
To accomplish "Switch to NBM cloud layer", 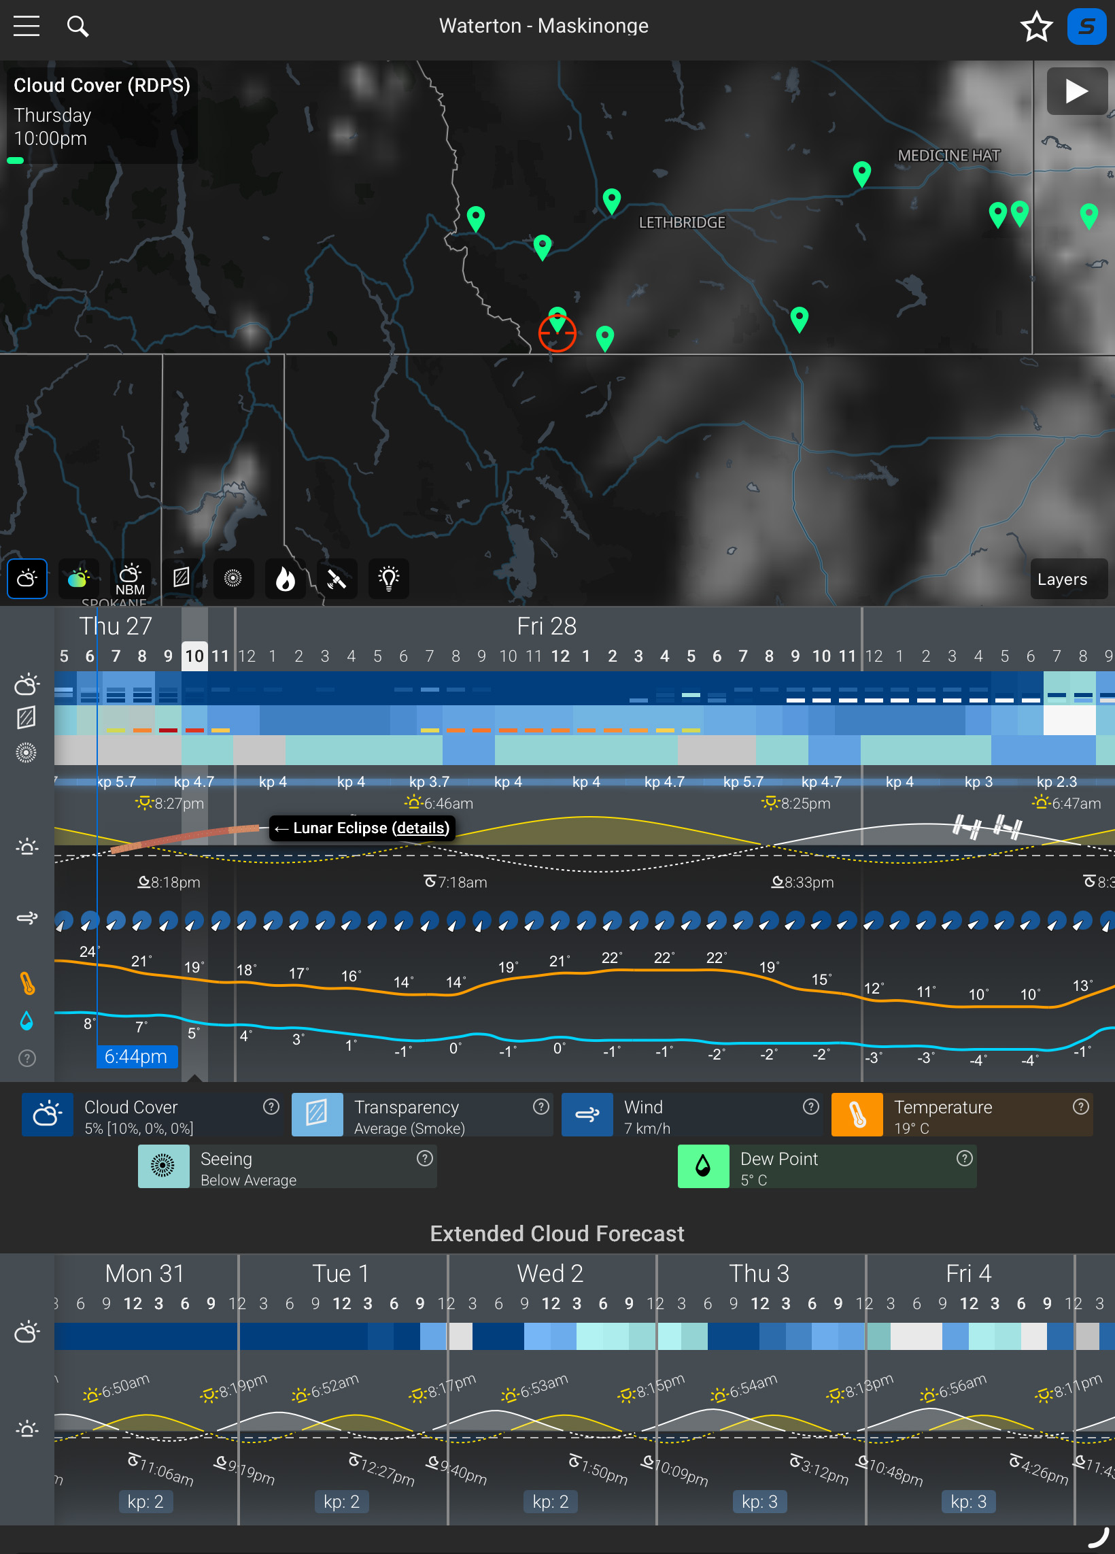I will point(130,578).
